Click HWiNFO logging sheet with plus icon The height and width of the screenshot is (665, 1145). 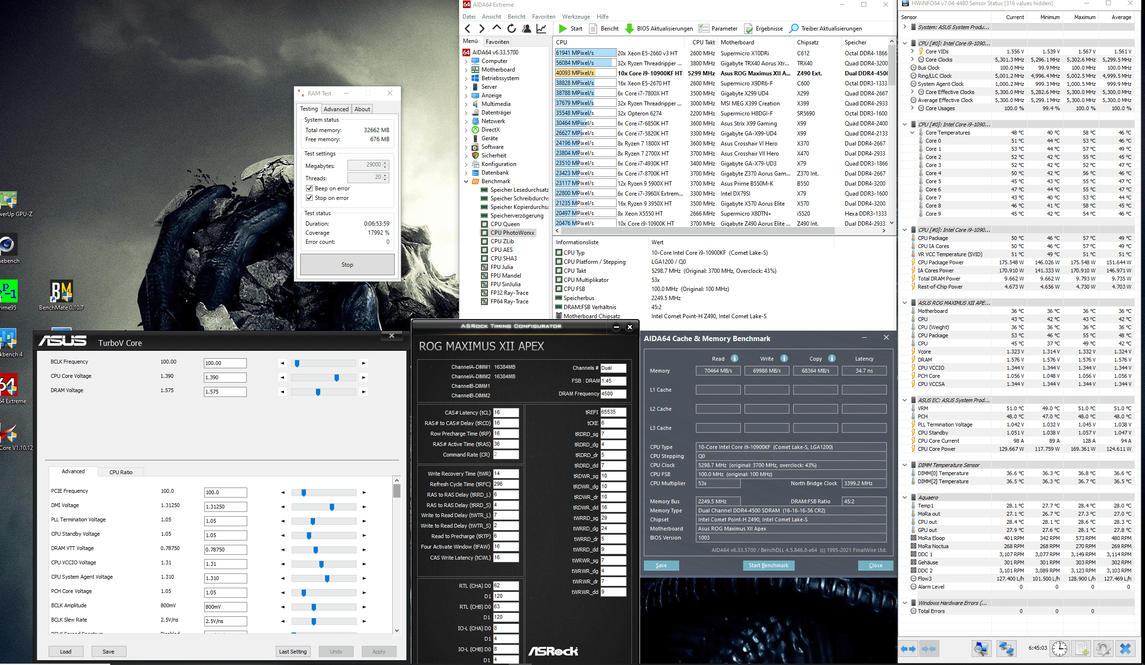click(1081, 649)
